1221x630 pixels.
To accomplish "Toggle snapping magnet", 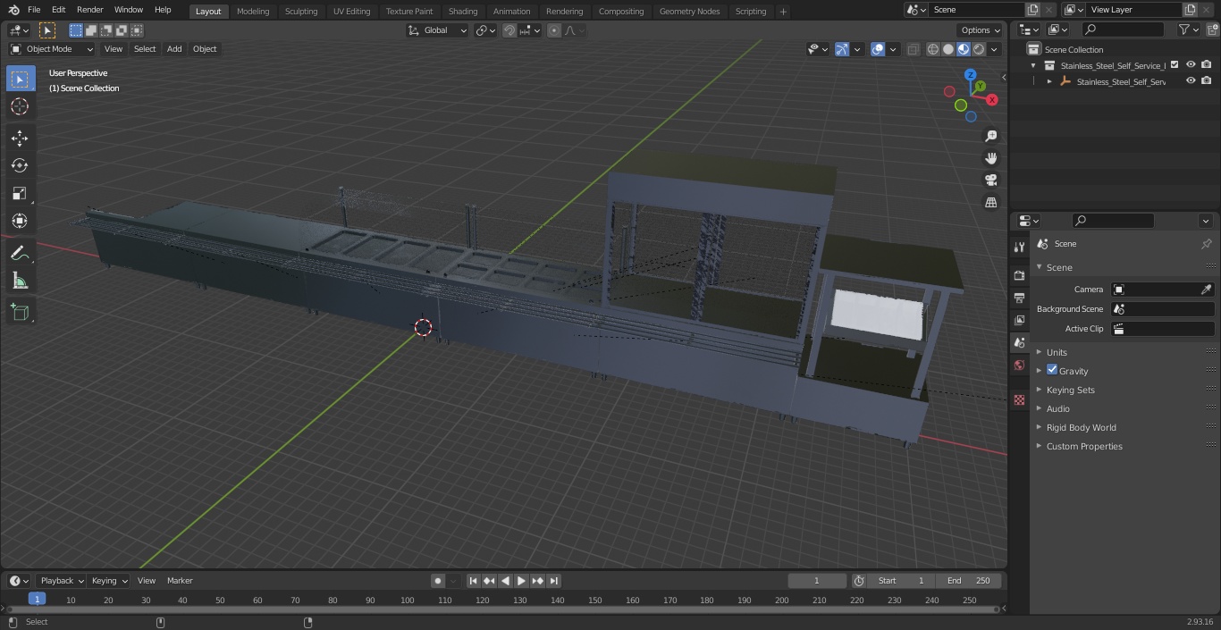I will click(509, 30).
